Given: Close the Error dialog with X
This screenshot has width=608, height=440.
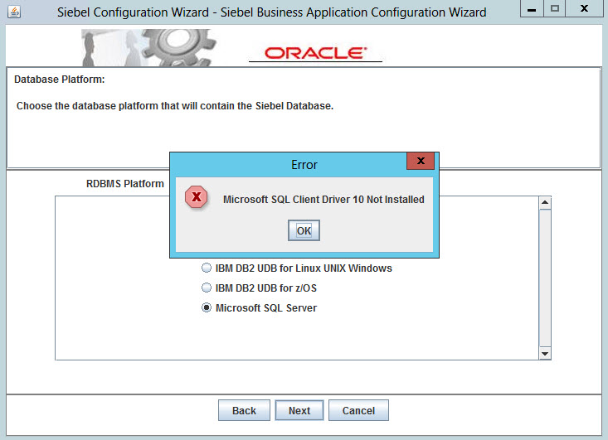Looking at the screenshot, I should (x=421, y=161).
